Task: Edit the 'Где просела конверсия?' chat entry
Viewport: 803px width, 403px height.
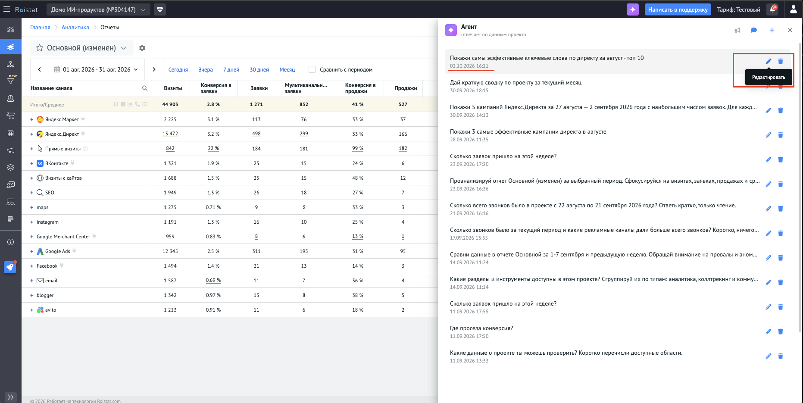Action: coord(768,331)
